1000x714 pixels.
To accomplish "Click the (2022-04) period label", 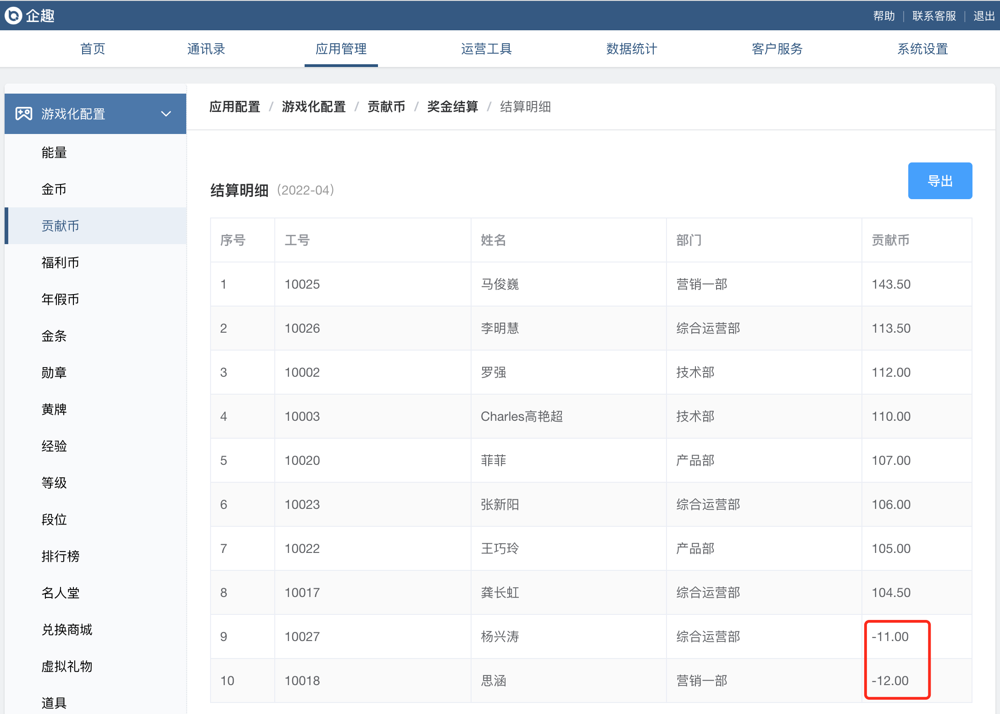I will 306,190.
